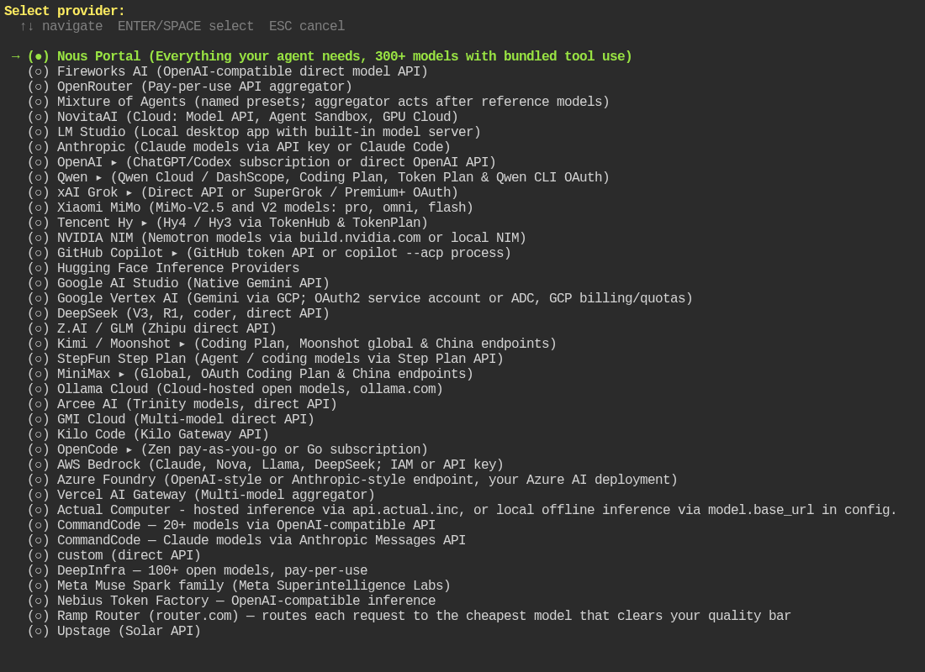Choose the DeepSeek provider entry
925x672 pixels.
click(178, 313)
